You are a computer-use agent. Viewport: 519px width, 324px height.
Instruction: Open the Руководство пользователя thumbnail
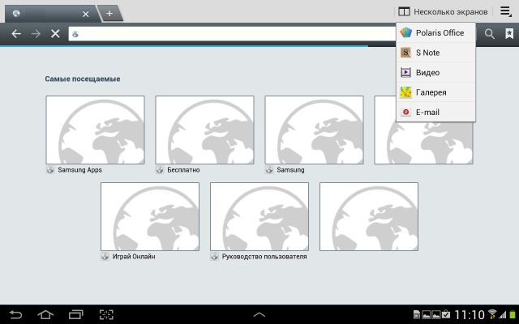(259, 216)
